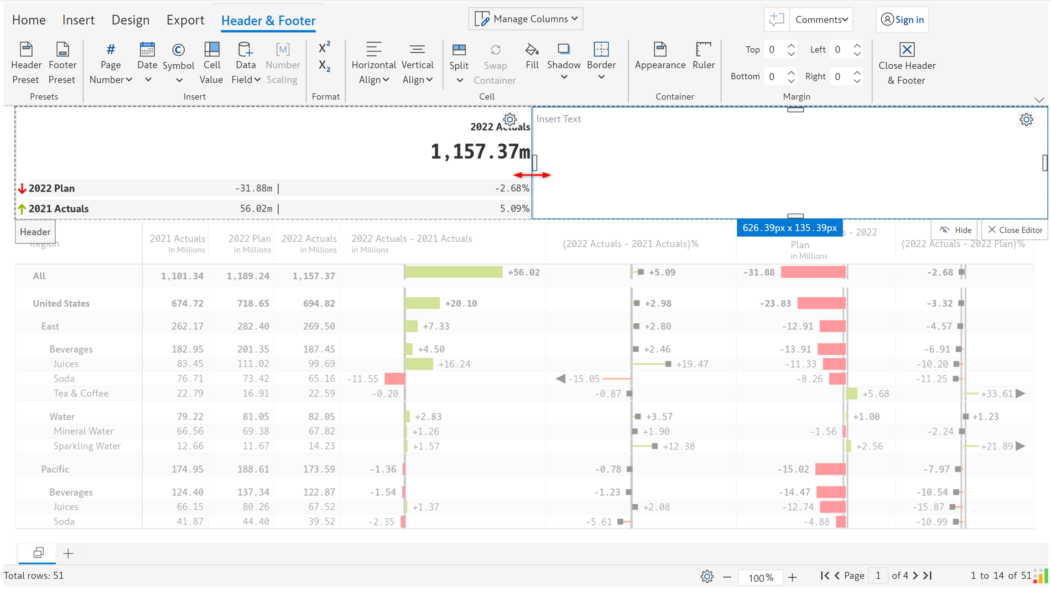
Task: Click the Sign in button
Action: [902, 20]
